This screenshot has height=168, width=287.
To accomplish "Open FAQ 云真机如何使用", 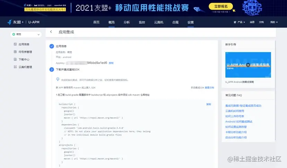I will (x=235, y=111).
